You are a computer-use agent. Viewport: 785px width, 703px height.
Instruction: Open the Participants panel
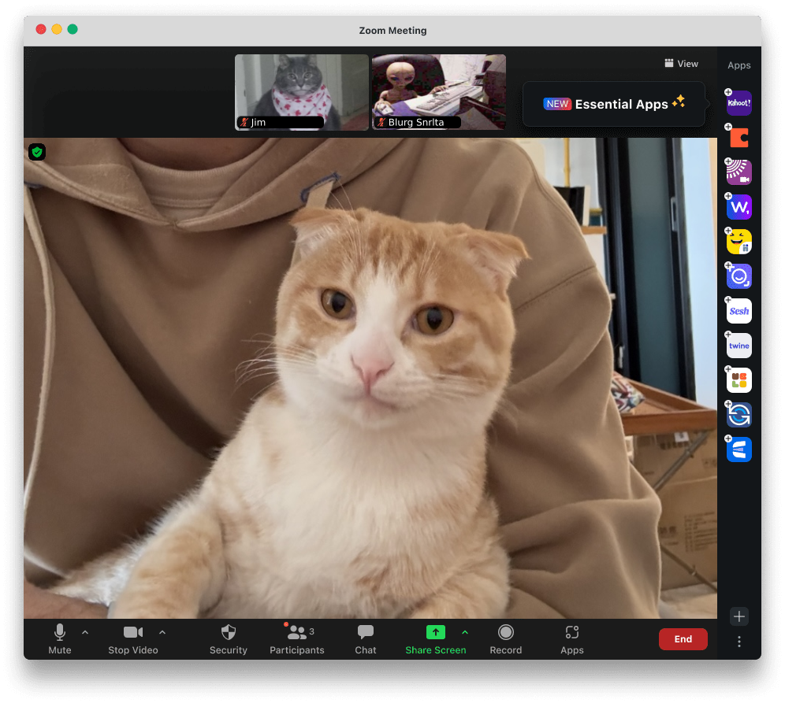point(297,639)
